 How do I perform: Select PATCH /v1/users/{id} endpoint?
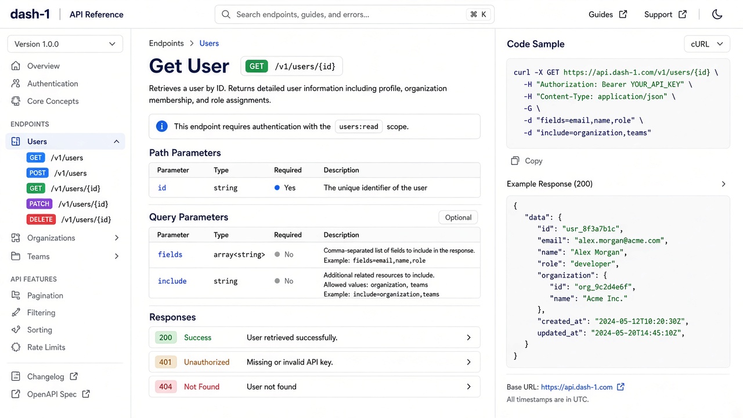click(67, 204)
